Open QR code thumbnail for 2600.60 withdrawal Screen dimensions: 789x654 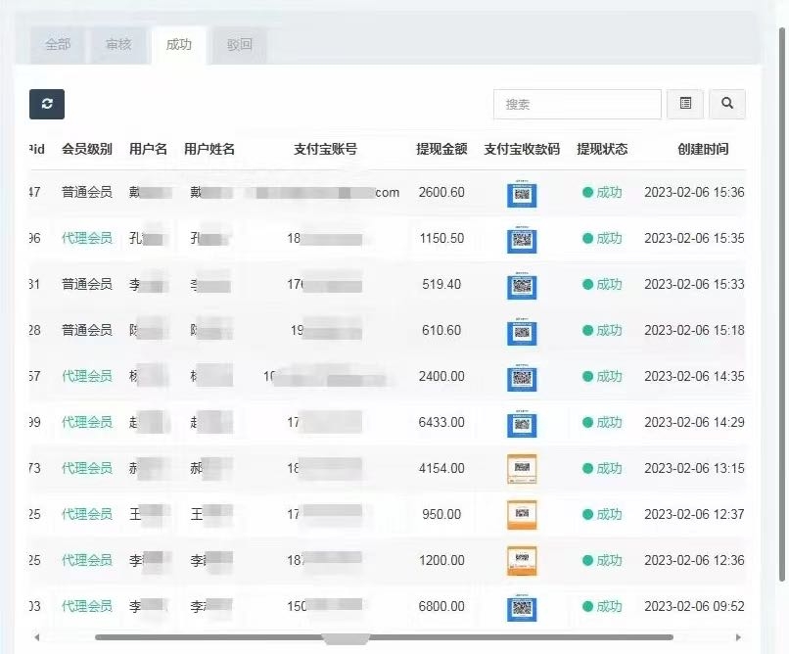[x=522, y=193]
